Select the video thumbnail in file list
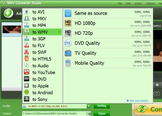 12,29
